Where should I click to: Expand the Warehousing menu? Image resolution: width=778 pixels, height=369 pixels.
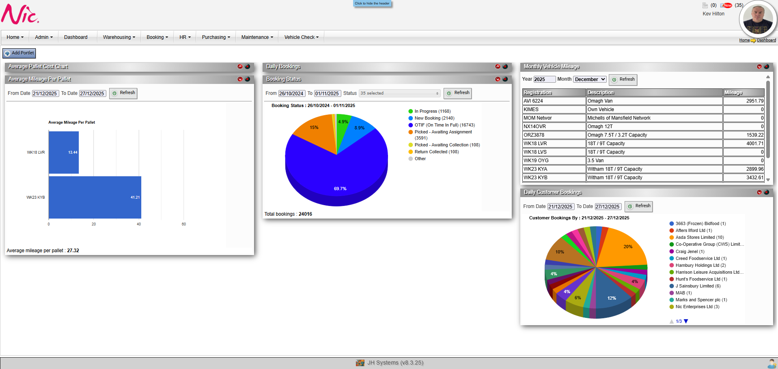point(119,37)
